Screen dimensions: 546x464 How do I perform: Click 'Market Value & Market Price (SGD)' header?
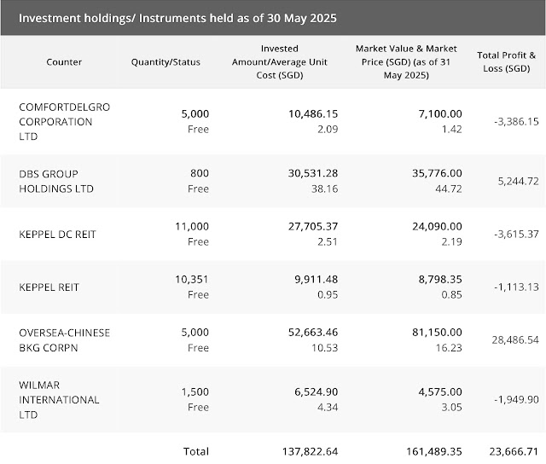[406, 62]
